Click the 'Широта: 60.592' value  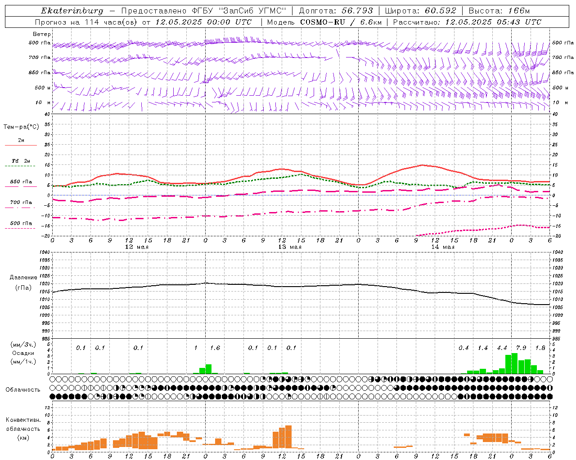420,11
